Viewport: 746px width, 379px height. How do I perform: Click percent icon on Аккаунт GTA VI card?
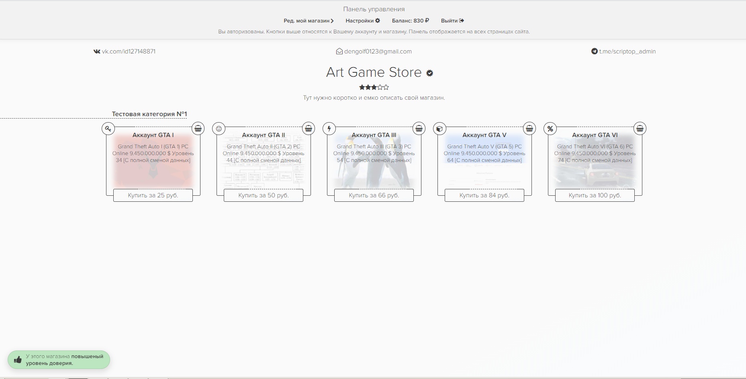[550, 129]
